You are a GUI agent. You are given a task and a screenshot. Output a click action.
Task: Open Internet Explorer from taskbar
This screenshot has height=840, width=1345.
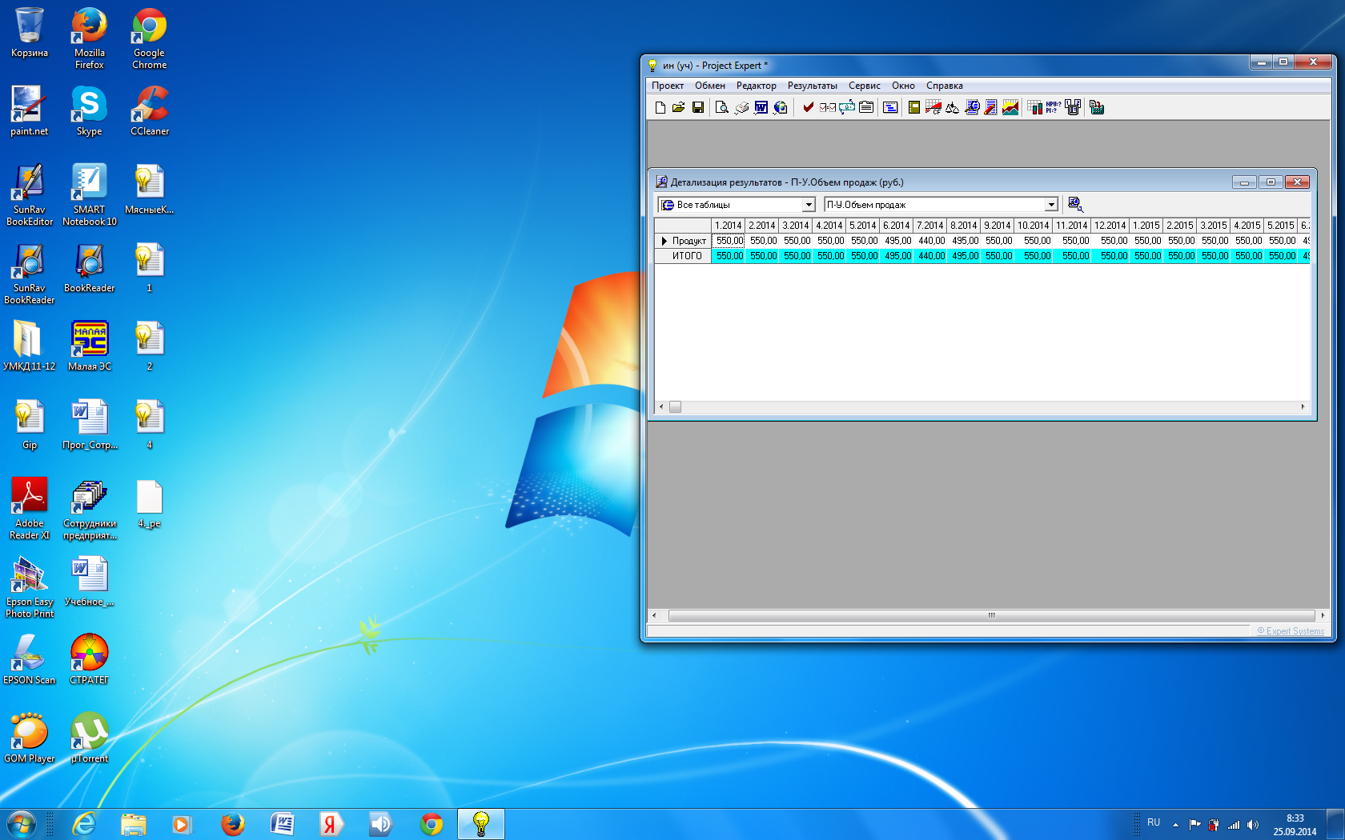(x=84, y=823)
